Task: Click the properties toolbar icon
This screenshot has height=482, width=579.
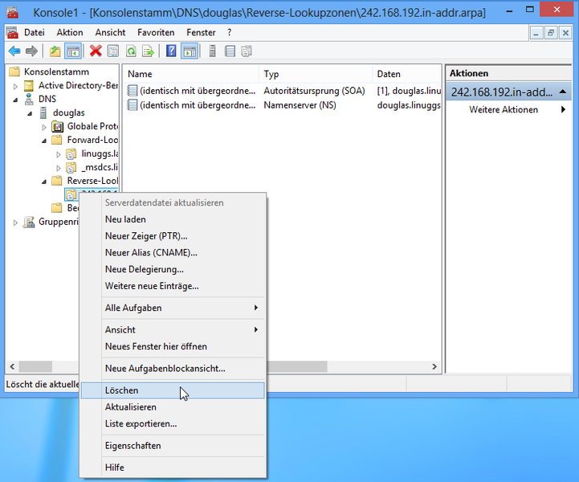Action: click(113, 51)
